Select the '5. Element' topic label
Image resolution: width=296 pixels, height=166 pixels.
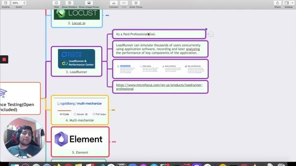pos(80,153)
